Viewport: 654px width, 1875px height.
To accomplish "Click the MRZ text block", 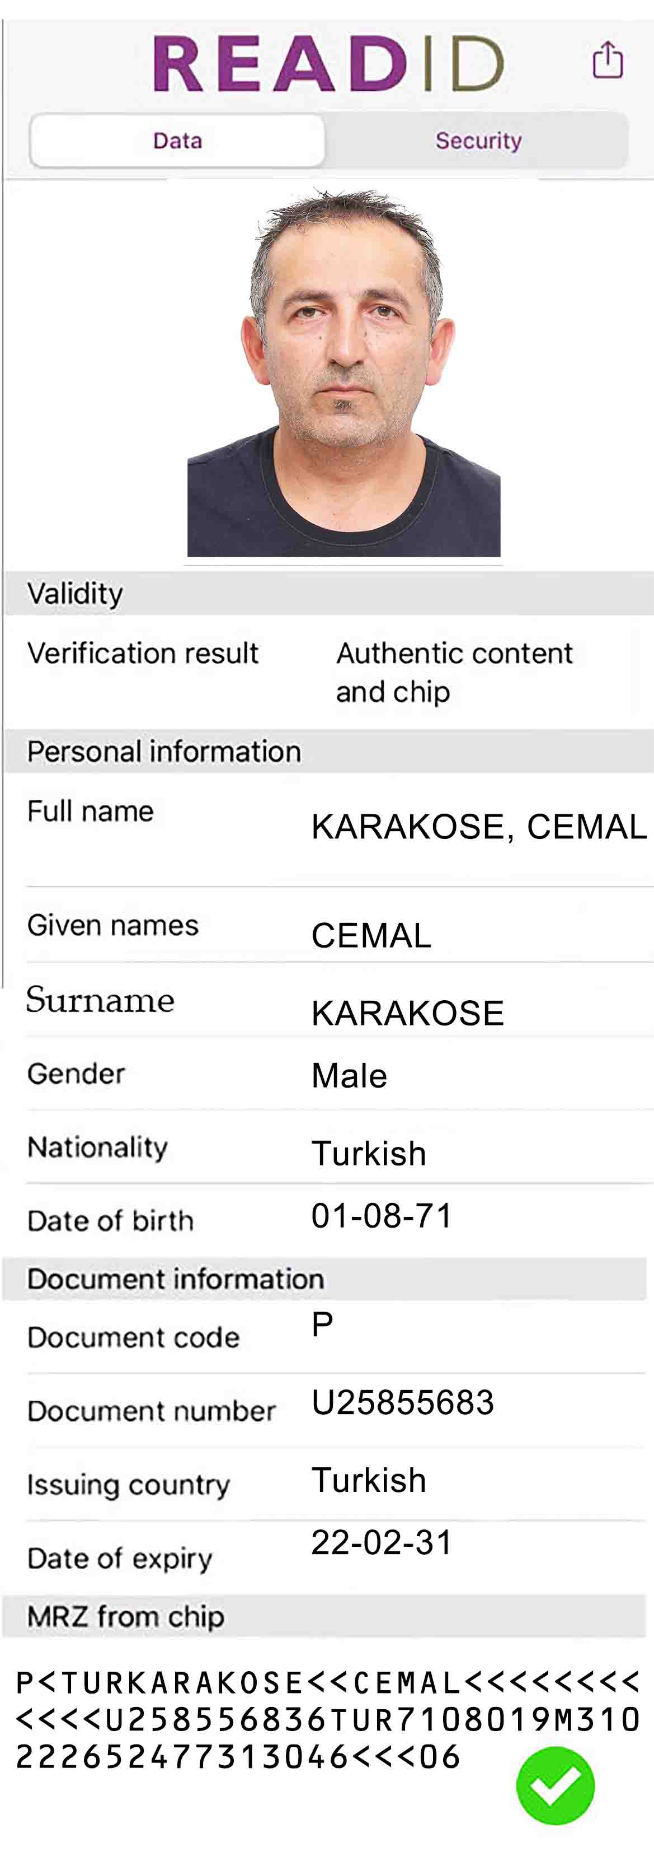I will tap(327, 1719).
